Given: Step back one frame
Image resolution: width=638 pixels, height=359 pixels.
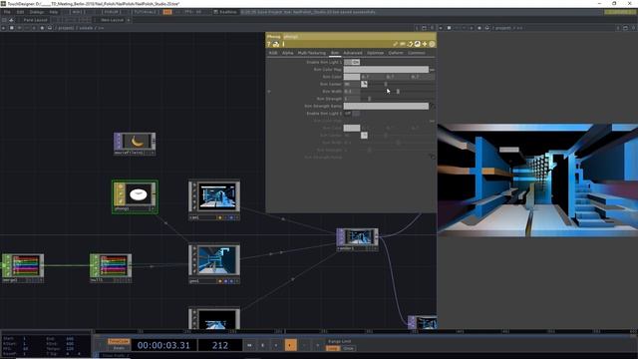Looking at the screenshot, I should [x=303, y=346].
